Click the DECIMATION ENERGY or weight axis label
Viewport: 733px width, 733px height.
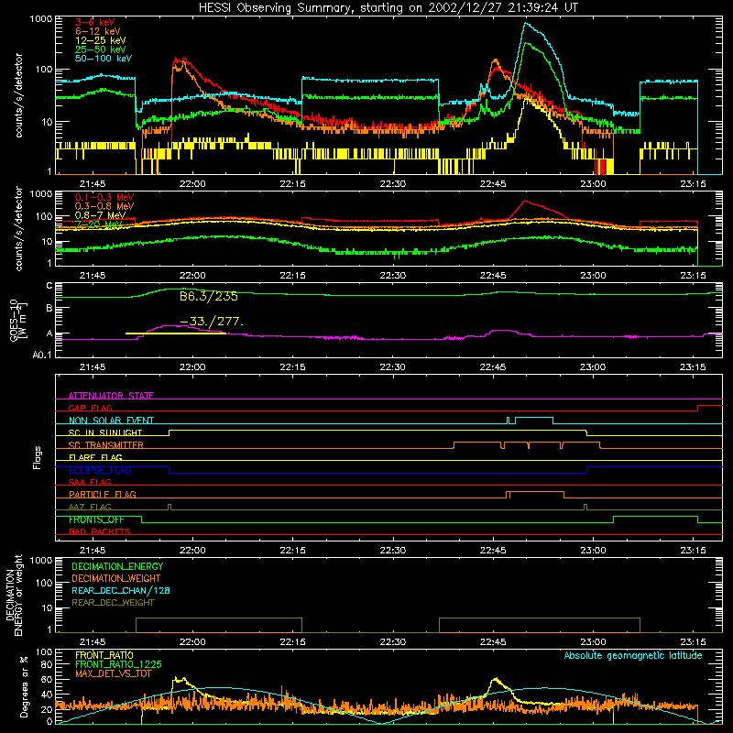tap(14, 596)
